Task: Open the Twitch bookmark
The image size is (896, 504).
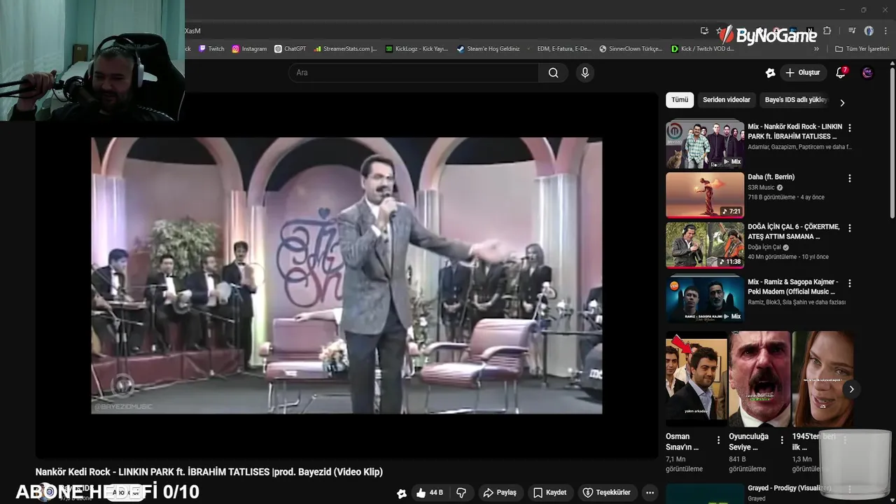Action: click(x=212, y=49)
